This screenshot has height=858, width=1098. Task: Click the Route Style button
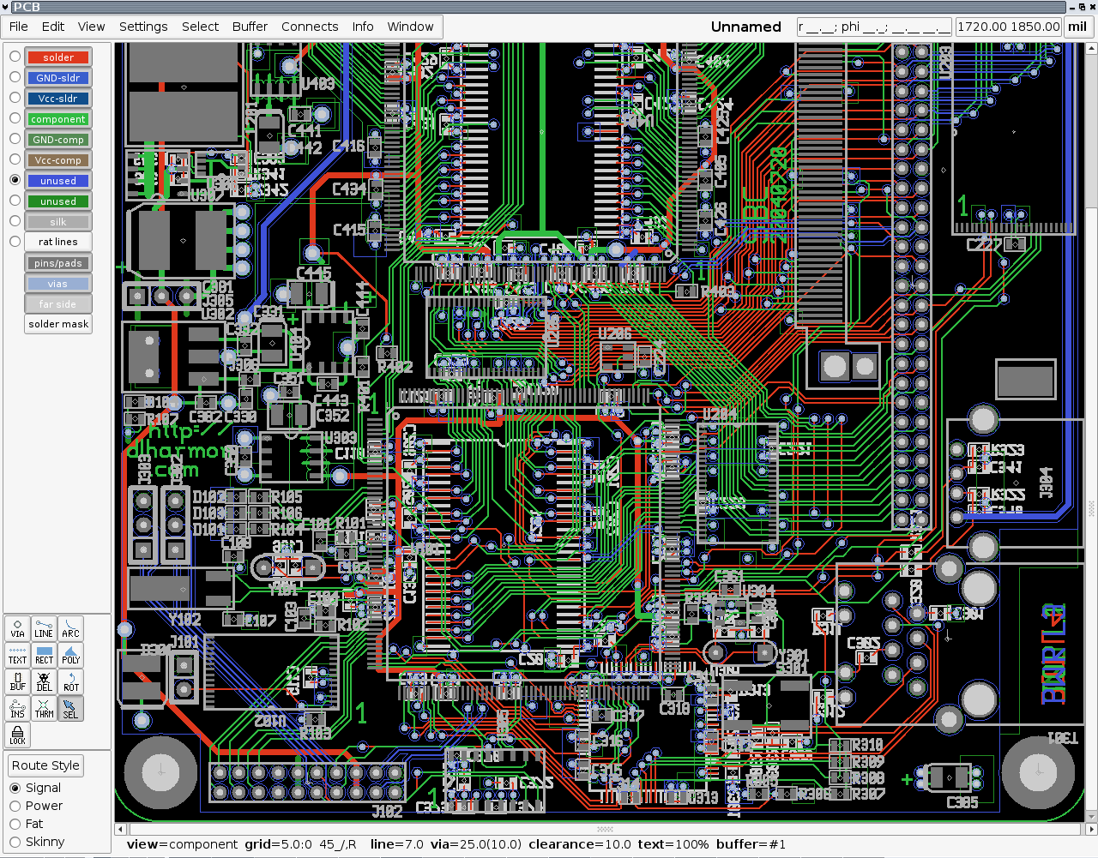(x=45, y=765)
